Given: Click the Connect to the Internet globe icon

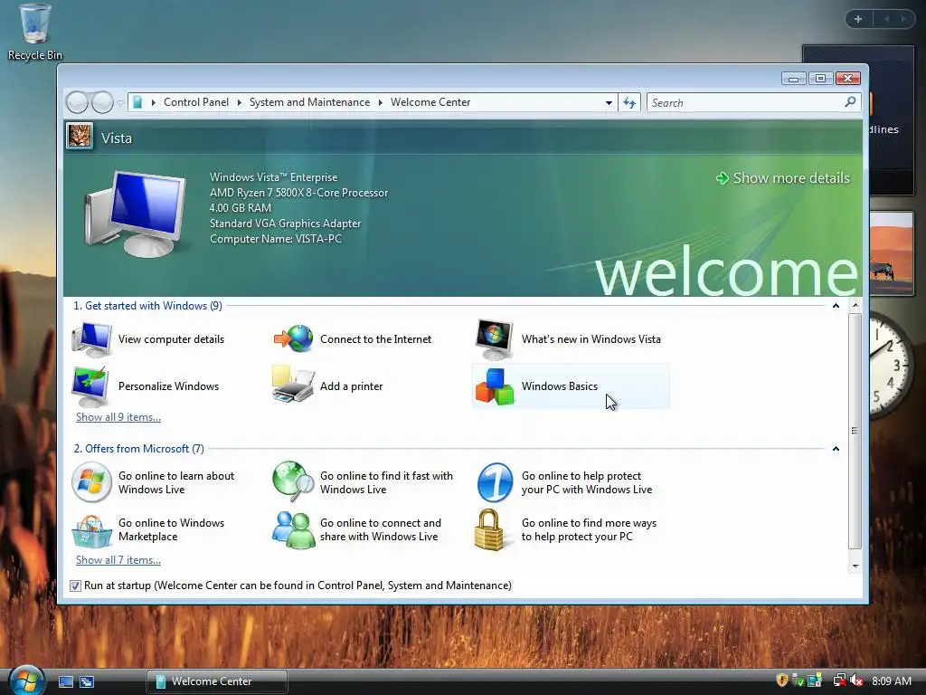Looking at the screenshot, I should point(294,339).
